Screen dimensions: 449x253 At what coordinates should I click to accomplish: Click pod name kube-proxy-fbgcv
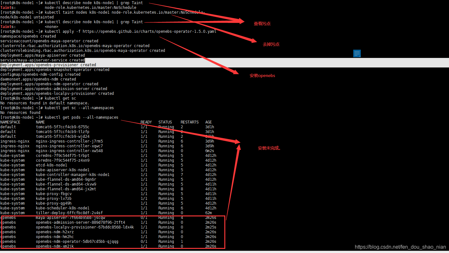[54, 194]
